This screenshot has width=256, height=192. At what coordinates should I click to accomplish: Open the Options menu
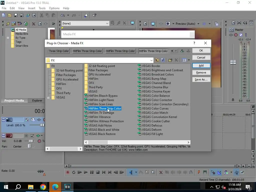pos(54,8)
